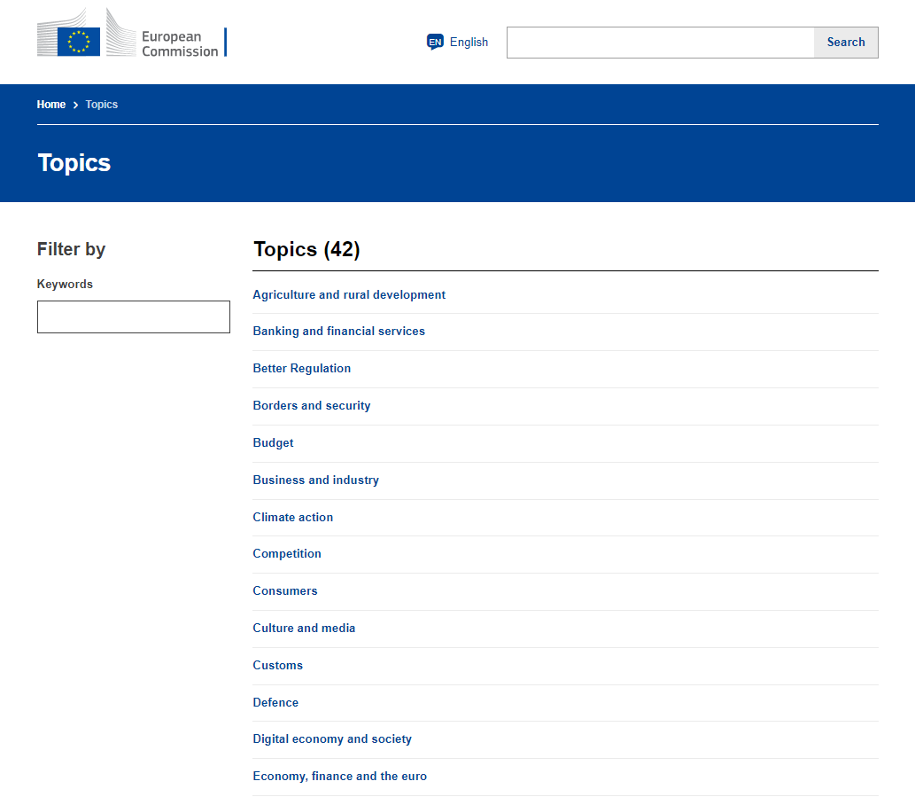Open the Customs topic
This screenshot has width=915, height=797.
[x=278, y=666]
